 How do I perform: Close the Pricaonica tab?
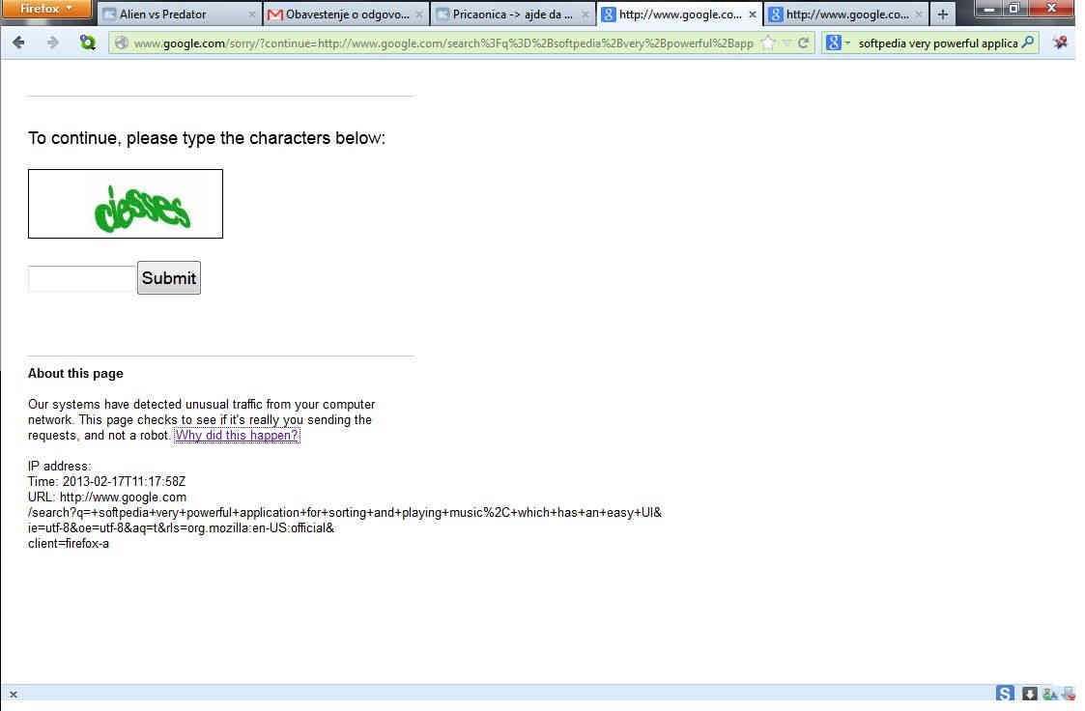coord(585,14)
